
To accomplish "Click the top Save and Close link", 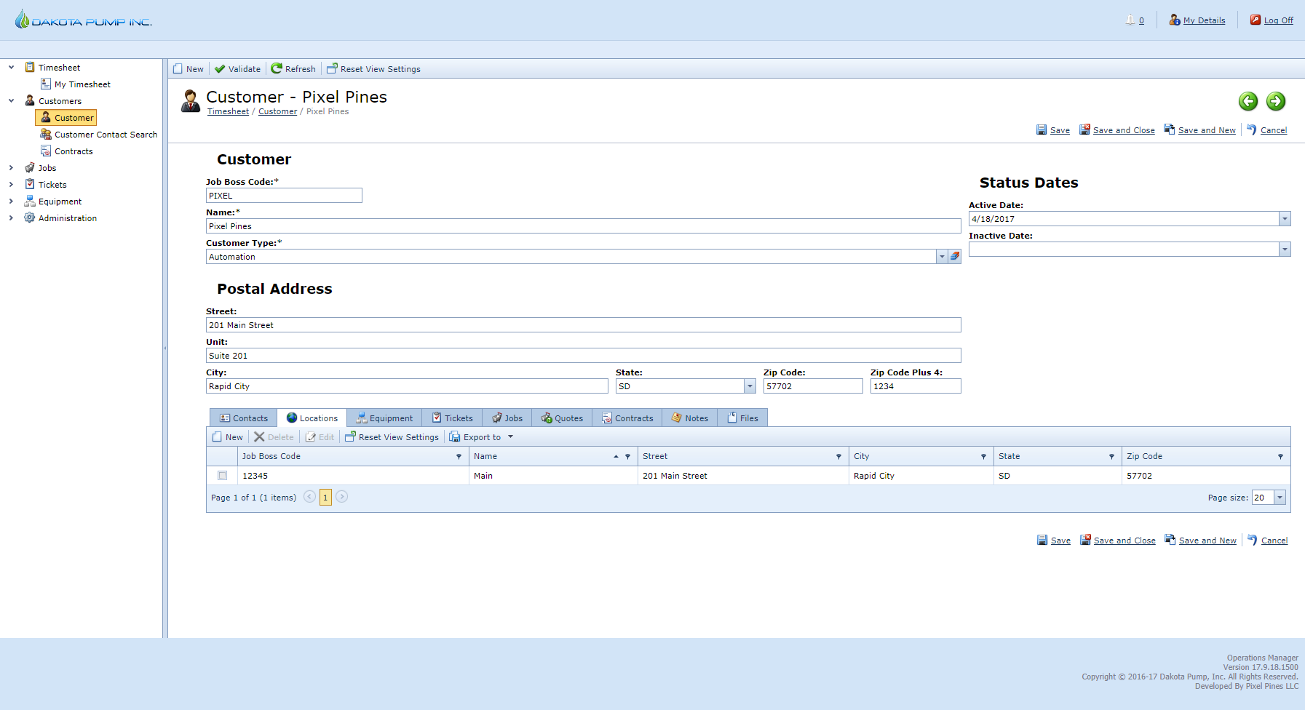I will 1123,130.
